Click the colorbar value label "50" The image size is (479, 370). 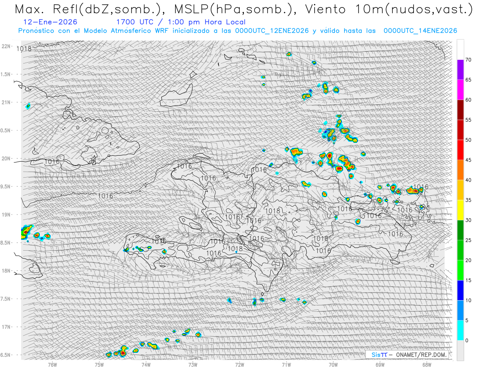[x=468, y=140]
